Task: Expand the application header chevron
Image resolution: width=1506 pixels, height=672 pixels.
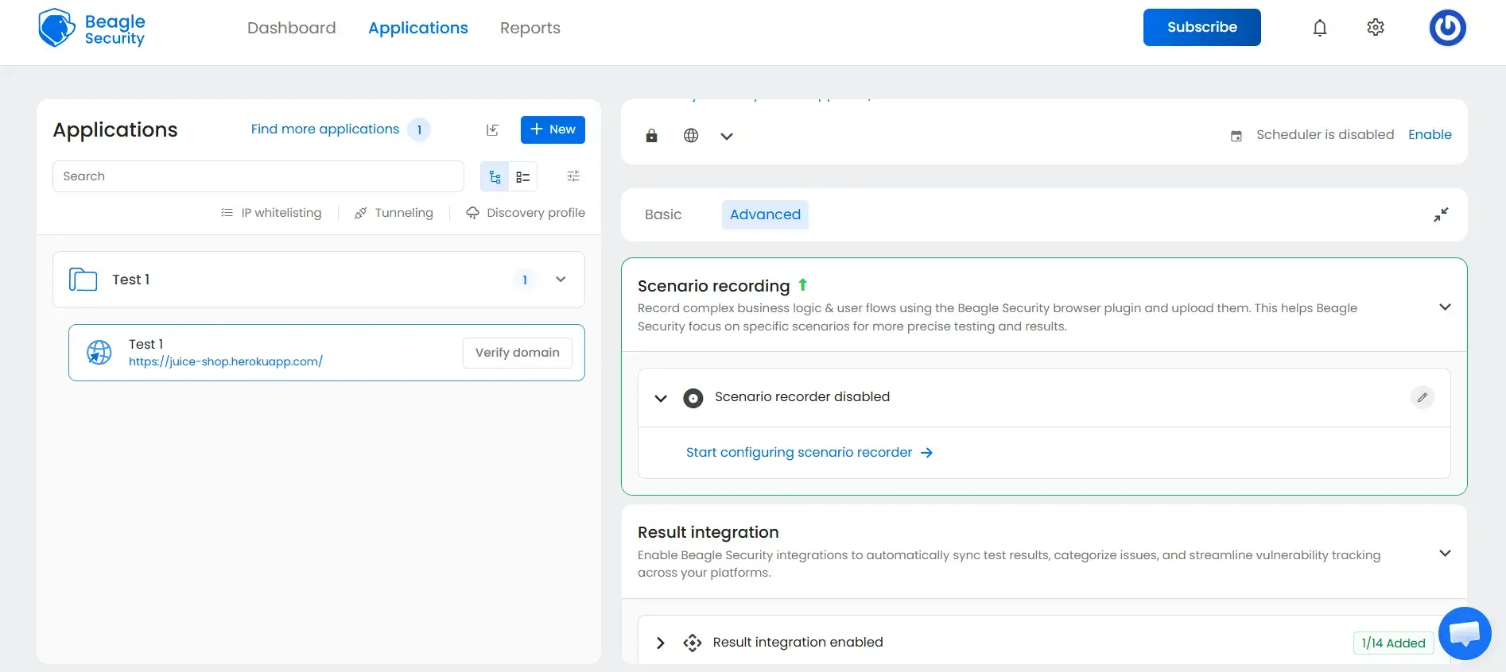Action: point(727,136)
